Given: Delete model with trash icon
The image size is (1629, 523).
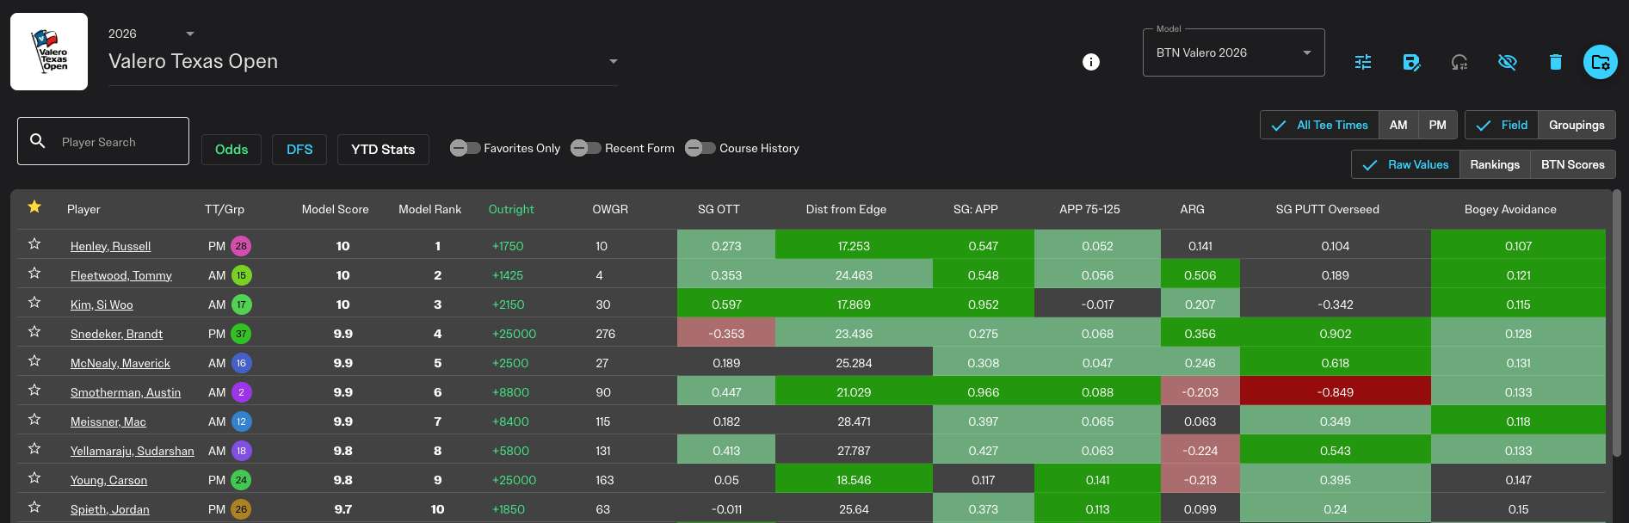Looking at the screenshot, I should (1555, 62).
